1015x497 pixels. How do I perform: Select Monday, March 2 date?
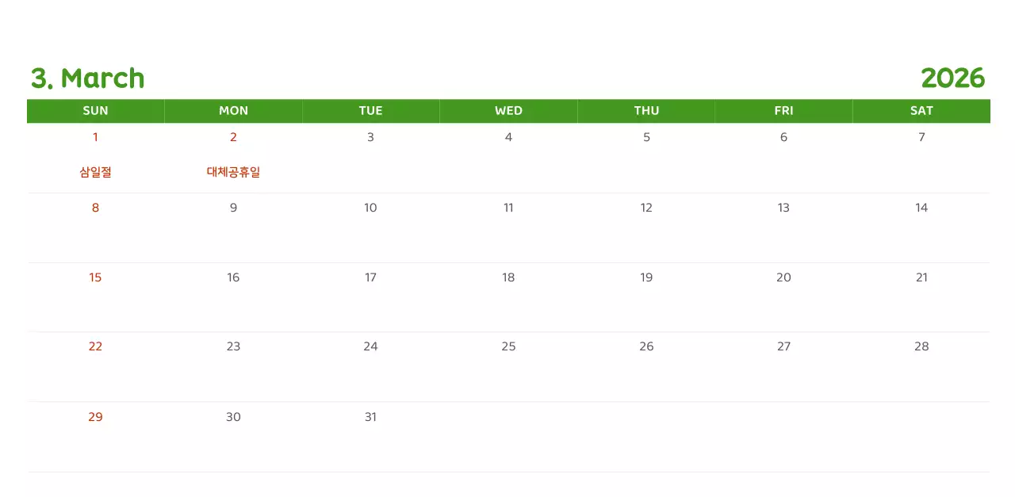[x=233, y=137]
